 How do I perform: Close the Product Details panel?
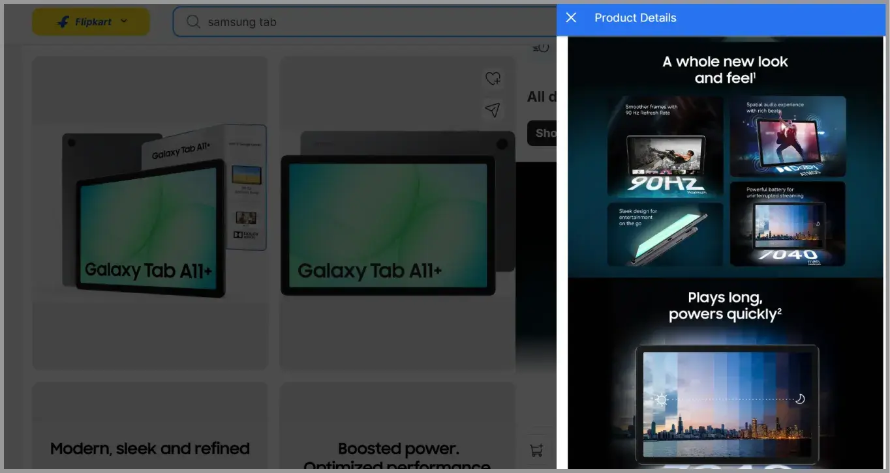pos(571,18)
